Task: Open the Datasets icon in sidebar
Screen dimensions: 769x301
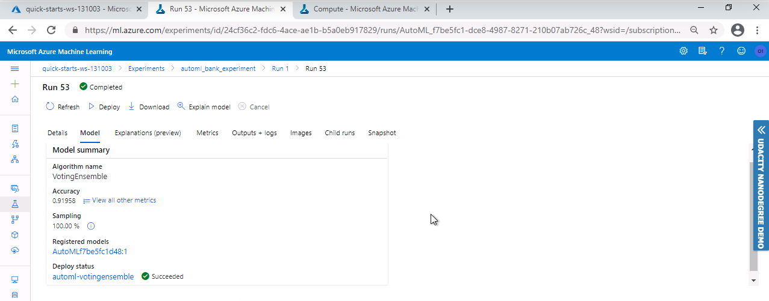Action: pyautogui.click(x=15, y=189)
